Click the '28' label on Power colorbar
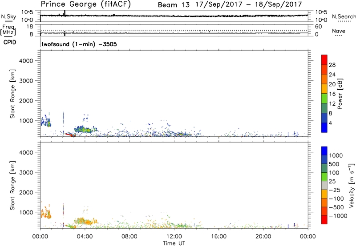 pos(332,65)
